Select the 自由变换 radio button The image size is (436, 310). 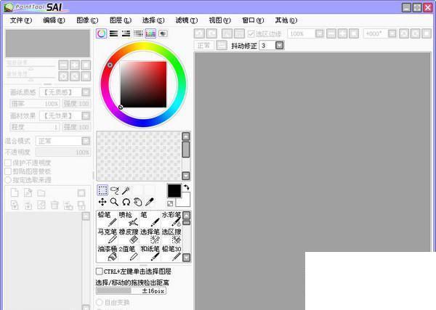pyautogui.click(x=99, y=302)
